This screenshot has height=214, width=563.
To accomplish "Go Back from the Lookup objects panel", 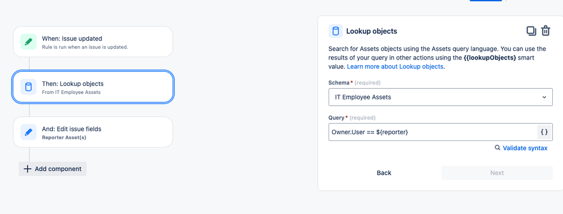I will pos(384,173).
